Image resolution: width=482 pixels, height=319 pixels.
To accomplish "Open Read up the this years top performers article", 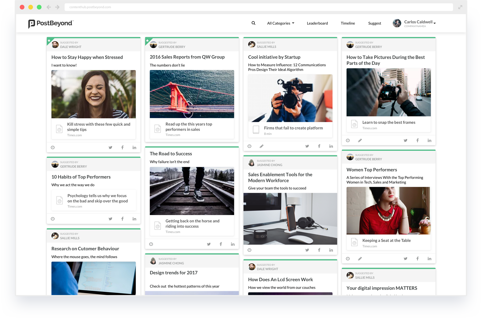I will coord(192,129).
